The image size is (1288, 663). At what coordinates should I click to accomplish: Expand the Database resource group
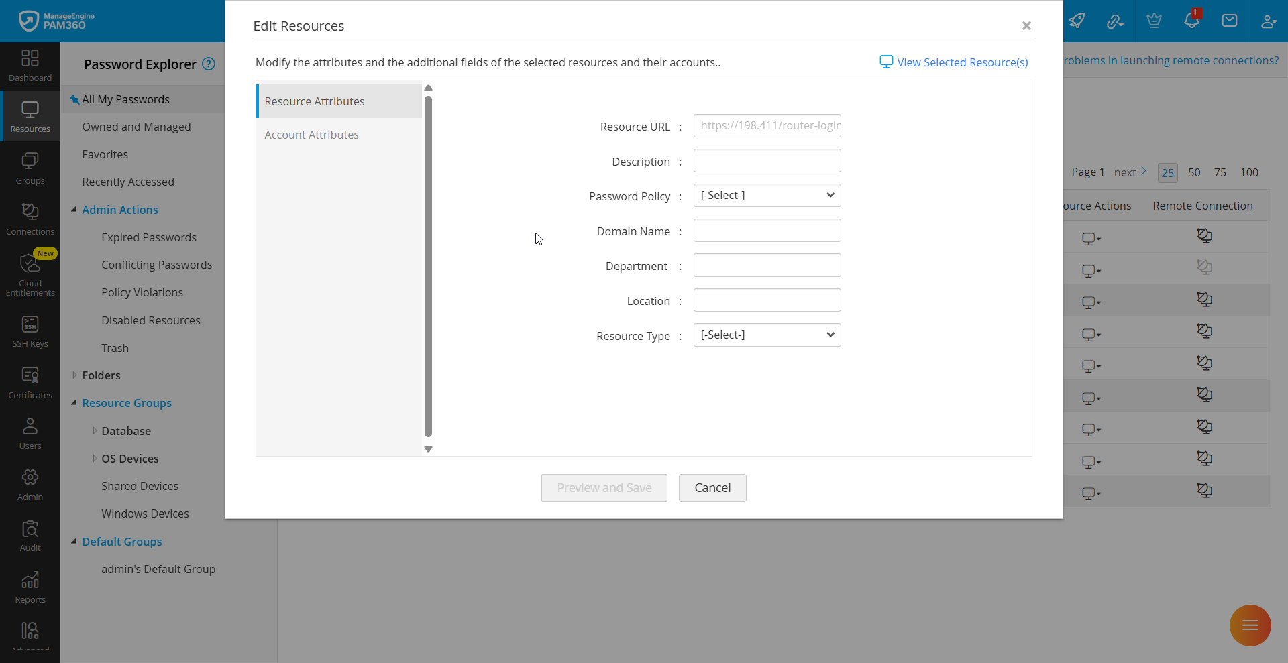coord(95,431)
